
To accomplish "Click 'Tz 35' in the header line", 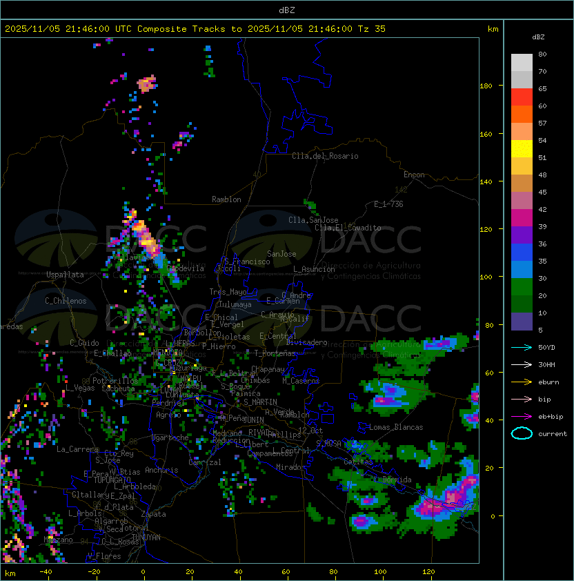I will (371, 29).
